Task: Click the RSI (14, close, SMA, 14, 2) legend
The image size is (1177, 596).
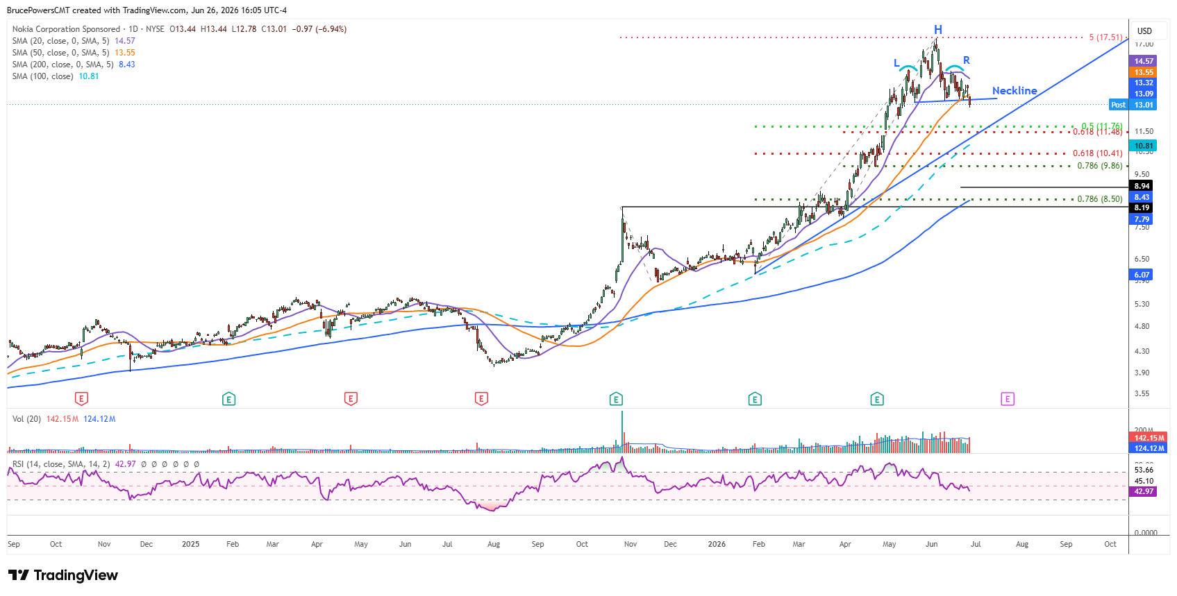Action: coord(61,464)
